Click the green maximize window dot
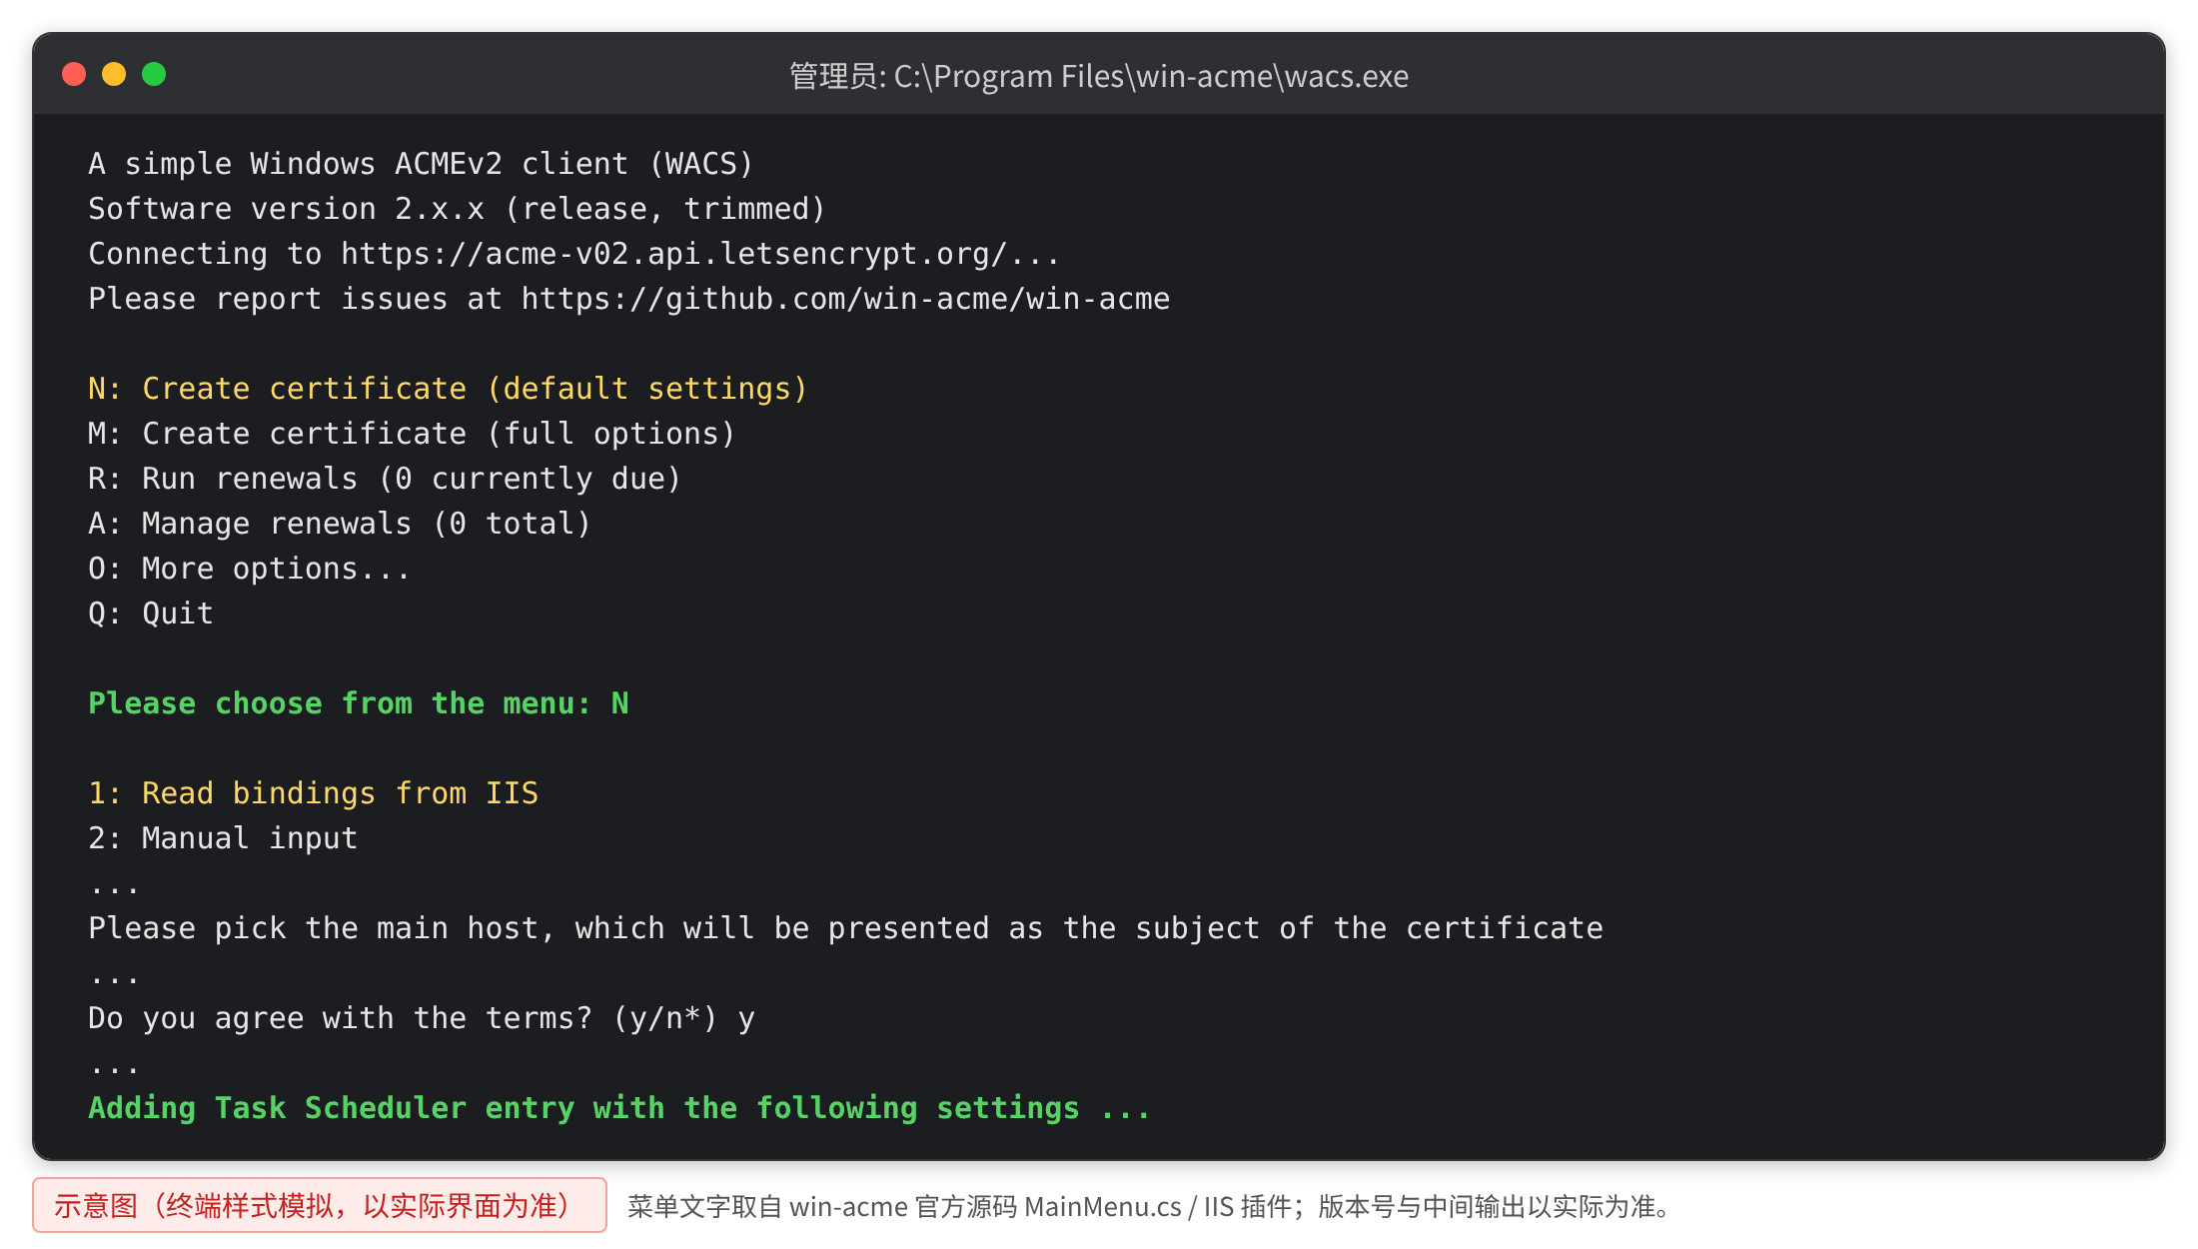2198x1249 pixels. (x=154, y=75)
